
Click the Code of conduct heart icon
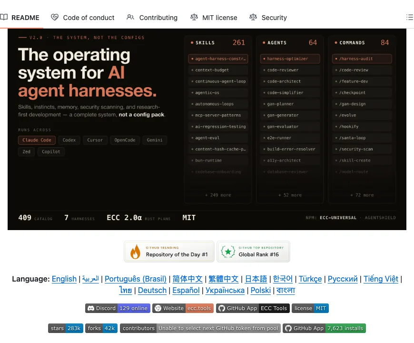tap(55, 17)
